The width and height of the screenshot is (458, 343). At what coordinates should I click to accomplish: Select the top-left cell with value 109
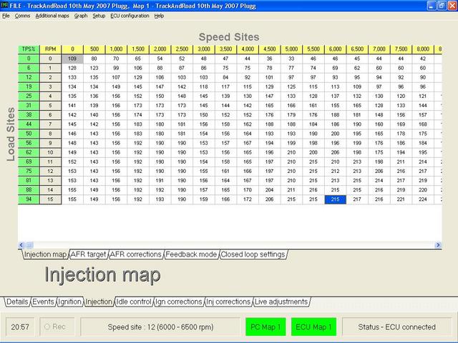(x=72, y=59)
